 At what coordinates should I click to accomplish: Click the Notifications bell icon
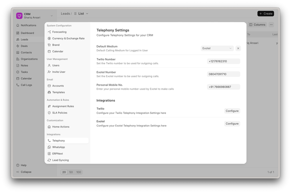point(18,26)
